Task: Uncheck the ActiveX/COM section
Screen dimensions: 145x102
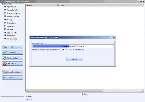Action: 5,6
